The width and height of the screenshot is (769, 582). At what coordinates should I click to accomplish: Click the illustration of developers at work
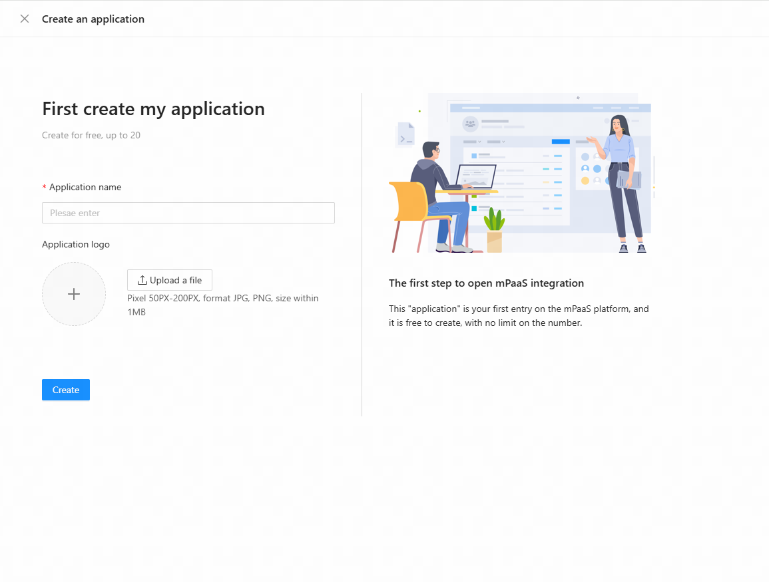pos(522,173)
